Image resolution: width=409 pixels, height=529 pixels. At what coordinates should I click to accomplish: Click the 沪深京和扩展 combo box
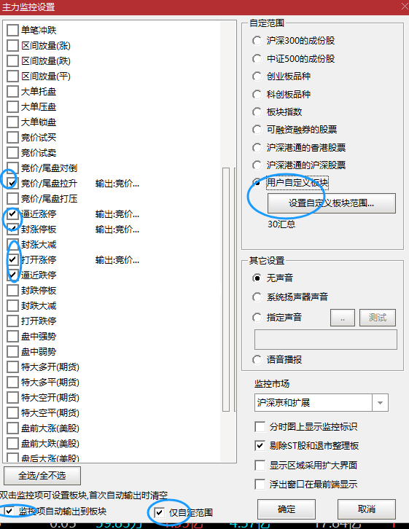322,402
